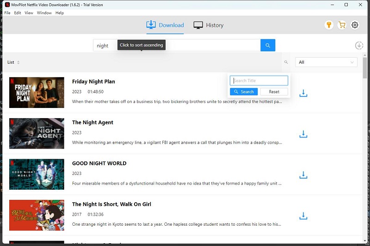This screenshot has width=370, height=246.
Task: Download The Night Agent
Action: [x=303, y=134]
